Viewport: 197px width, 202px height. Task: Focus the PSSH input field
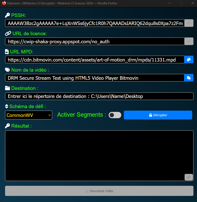pos(95,23)
